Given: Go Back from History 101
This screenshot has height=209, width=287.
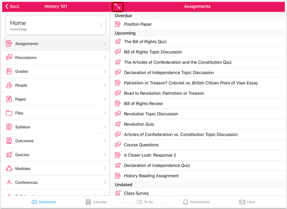Looking at the screenshot, I should pos(12,6).
